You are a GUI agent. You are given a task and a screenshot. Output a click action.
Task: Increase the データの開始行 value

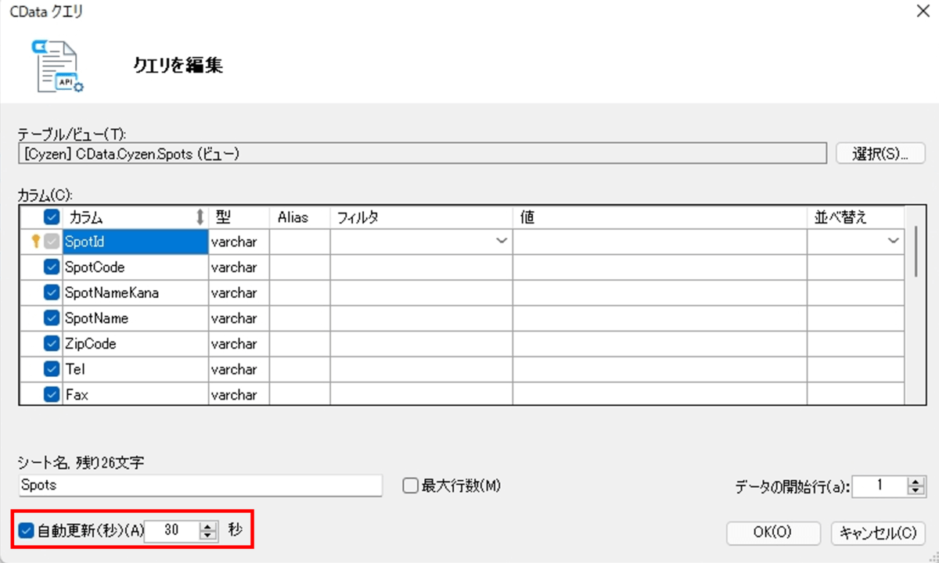[x=916, y=481]
